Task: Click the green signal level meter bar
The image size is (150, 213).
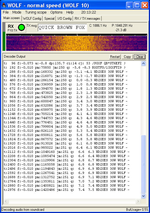Action: coord(4,41)
